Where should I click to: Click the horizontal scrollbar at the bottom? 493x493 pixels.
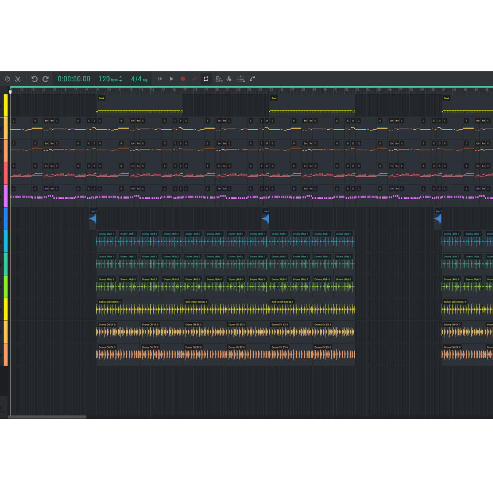pyautogui.click(x=47, y=417)
